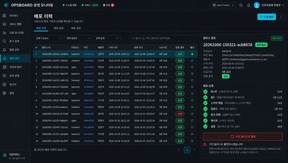Expand the 전체 배포자 filter dropdown
The image size is (288, 163).
click(78, 38)
